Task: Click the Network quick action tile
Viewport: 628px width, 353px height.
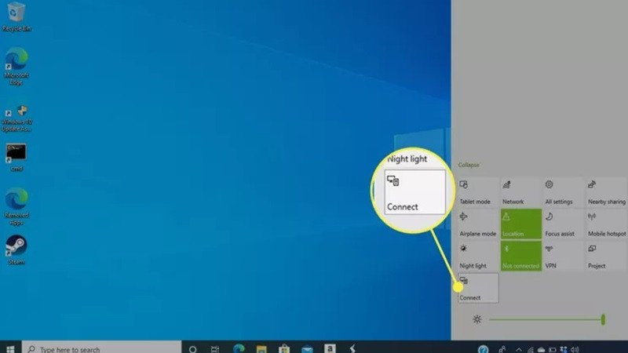Action: point(520,192)
